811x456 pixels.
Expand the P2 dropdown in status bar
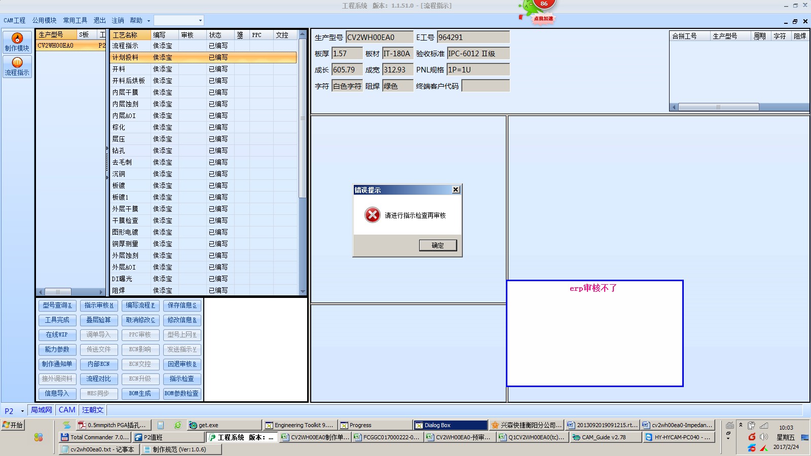coord(22,411)
